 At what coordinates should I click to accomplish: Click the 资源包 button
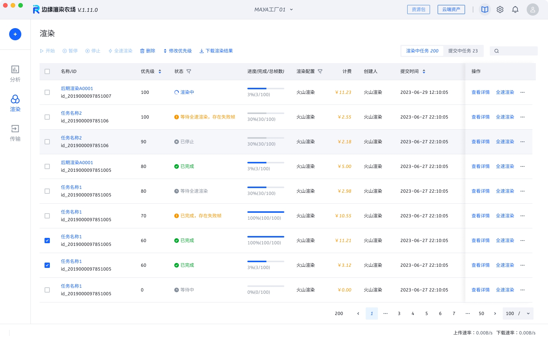pos(418,9)
